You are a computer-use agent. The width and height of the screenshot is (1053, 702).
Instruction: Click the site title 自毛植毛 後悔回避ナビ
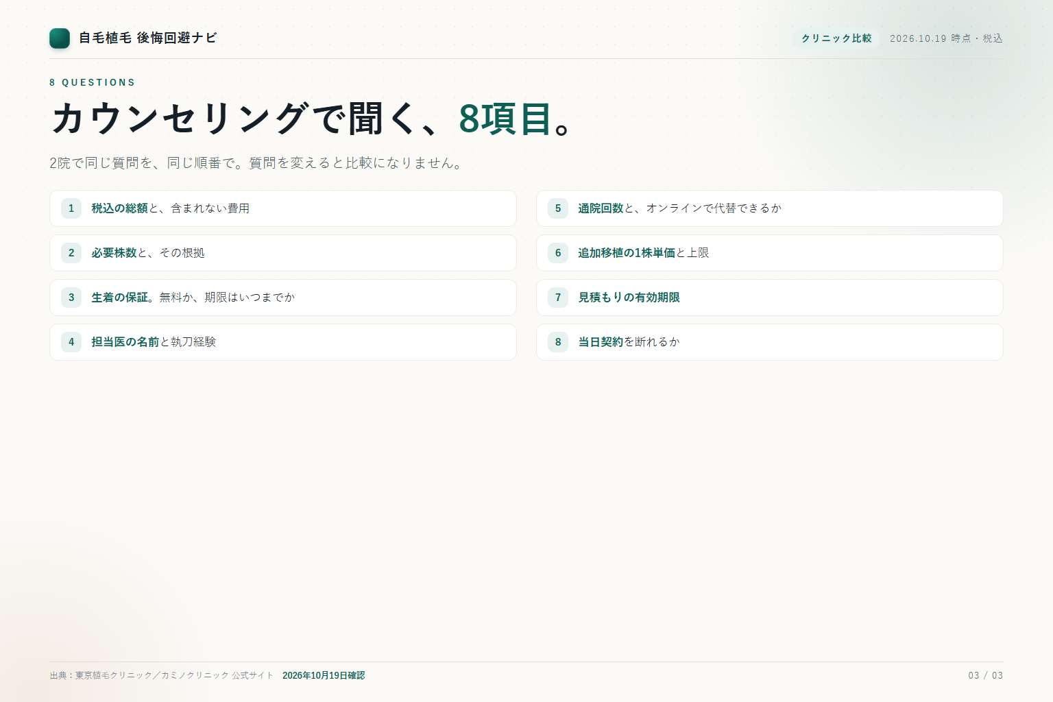click(147, 38)
